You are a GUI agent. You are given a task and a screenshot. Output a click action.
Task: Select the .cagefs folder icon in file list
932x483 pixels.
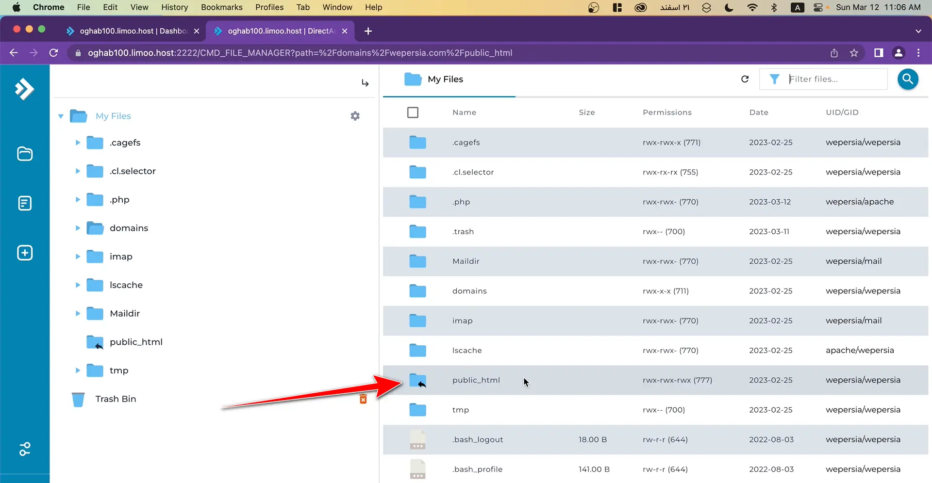tap(417, 143)
